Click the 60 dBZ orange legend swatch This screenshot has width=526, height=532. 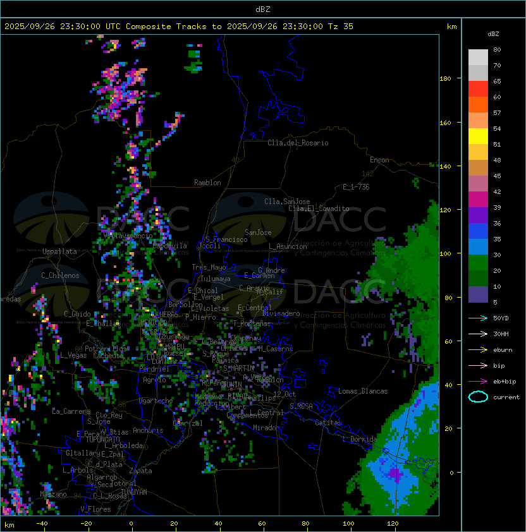(x=478, y=105)
